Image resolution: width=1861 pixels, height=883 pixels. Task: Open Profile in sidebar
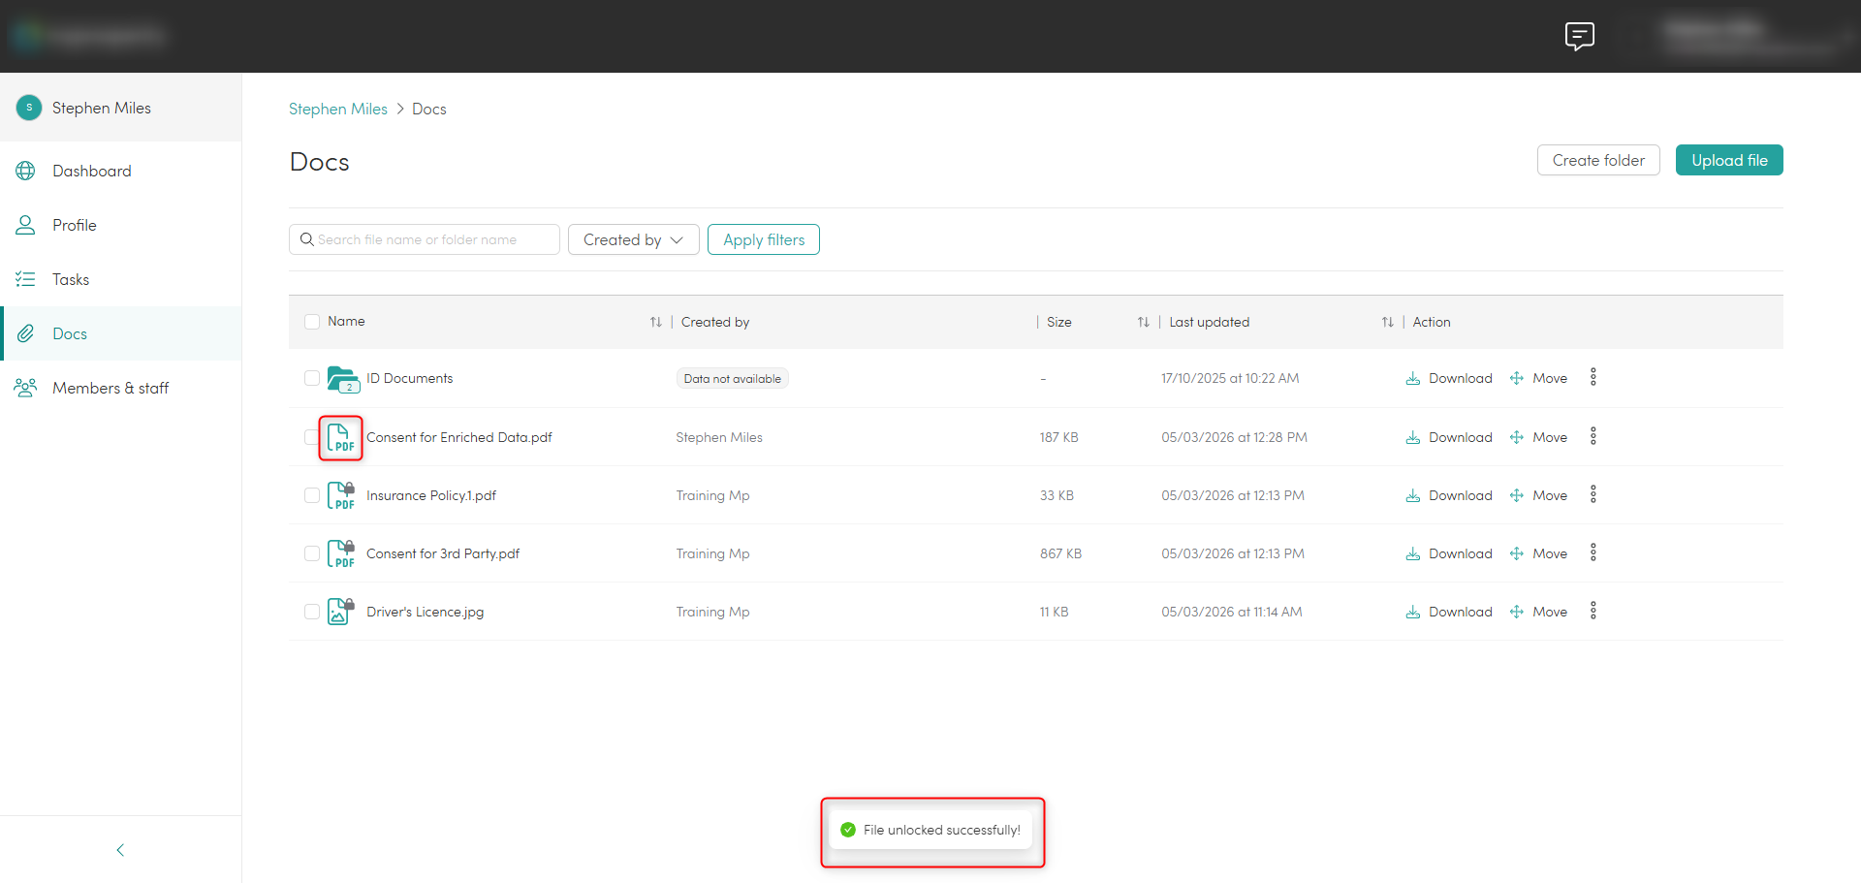pyautogui.click(x=121, y=225)
